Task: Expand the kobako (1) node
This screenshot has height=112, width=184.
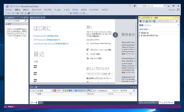Action: pyautogui.click(x=140, y=33)
